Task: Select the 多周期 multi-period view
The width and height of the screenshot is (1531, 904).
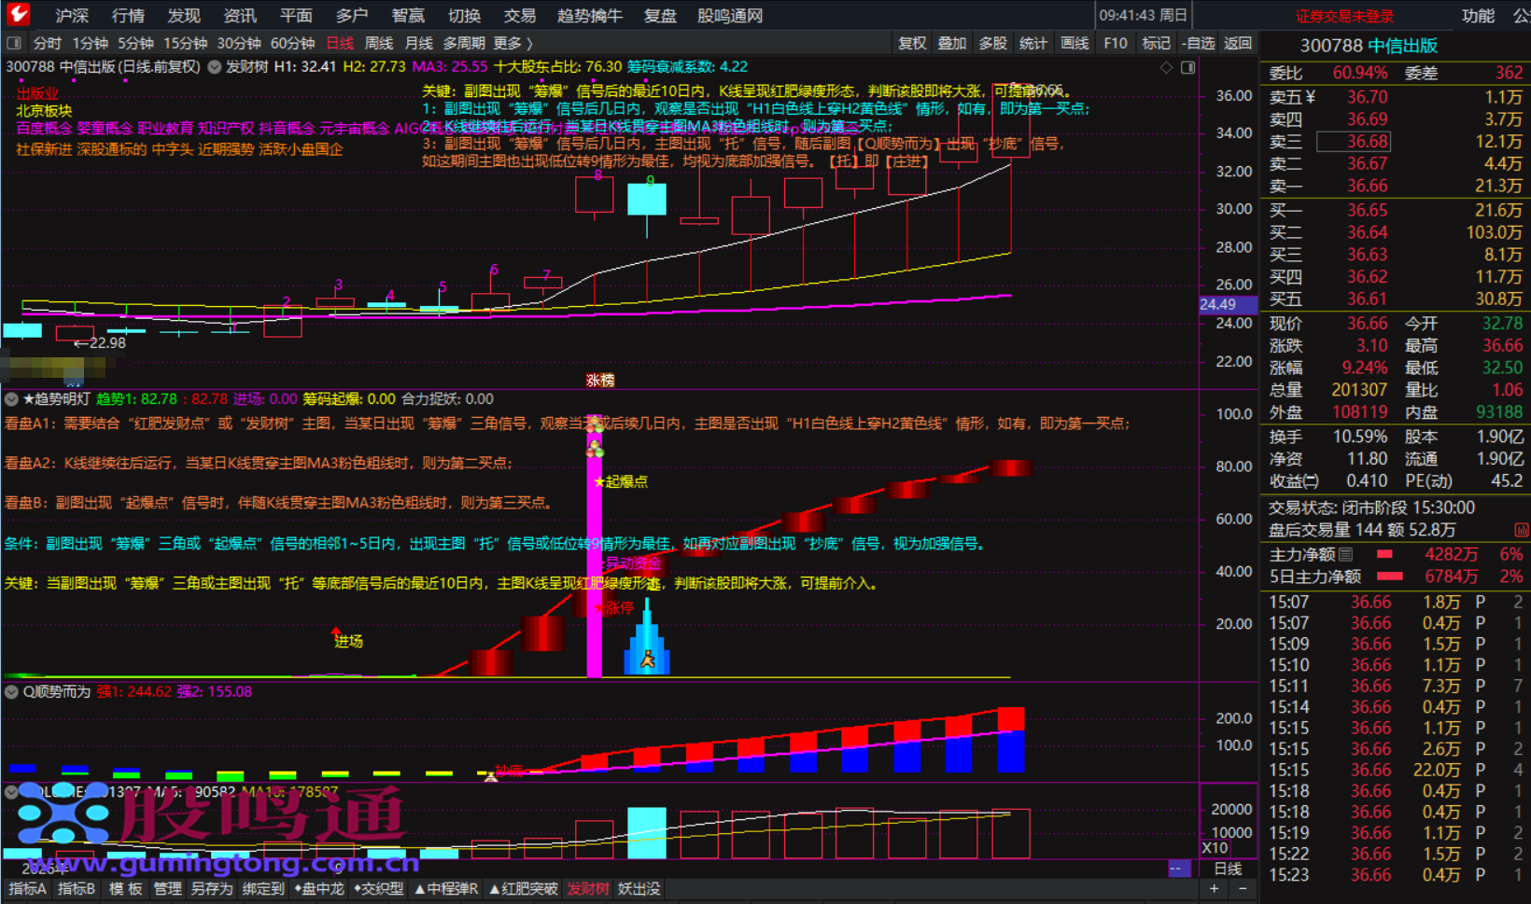Action: coord(464,43)
